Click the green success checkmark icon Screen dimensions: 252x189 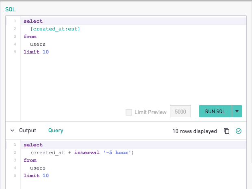[x=239, y=131]
